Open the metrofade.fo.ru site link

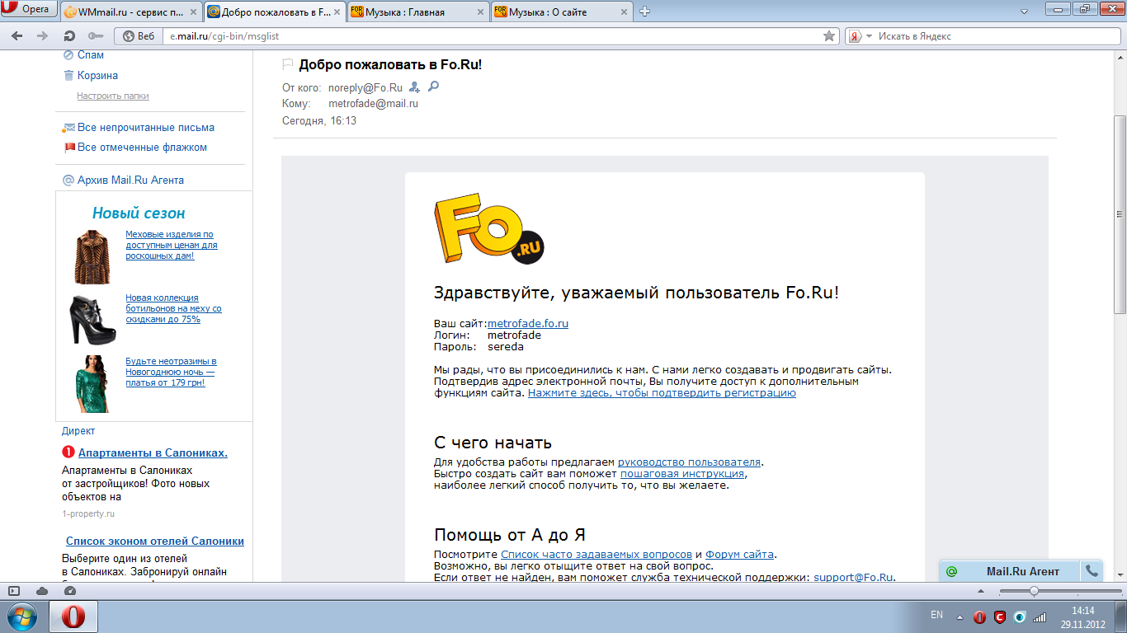coord(528,324)
